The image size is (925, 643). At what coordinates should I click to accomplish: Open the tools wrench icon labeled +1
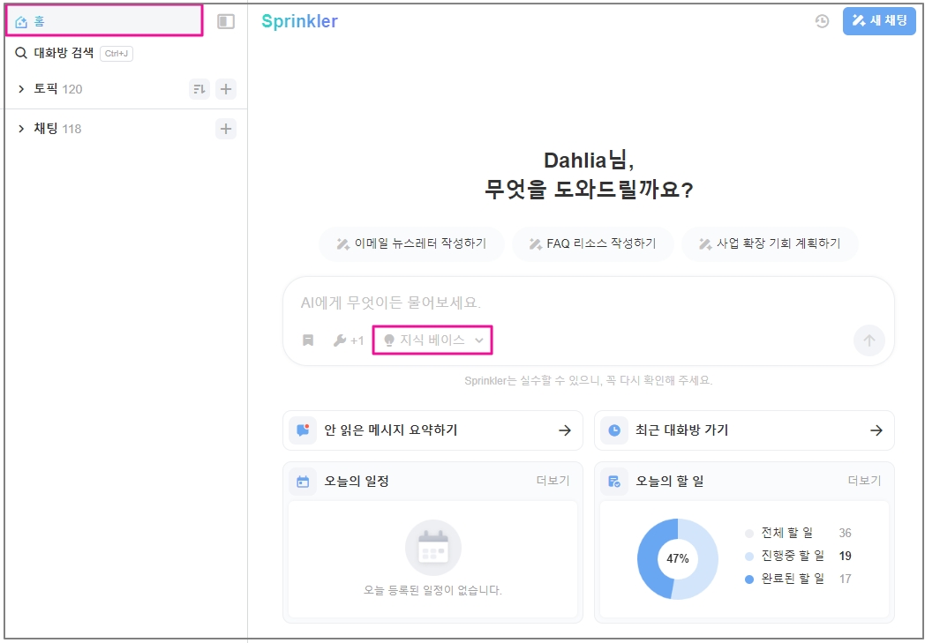348,340
